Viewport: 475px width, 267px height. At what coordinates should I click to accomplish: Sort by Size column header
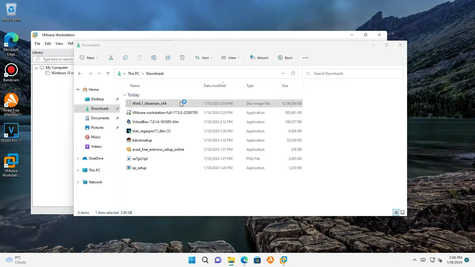coord(292,86)
